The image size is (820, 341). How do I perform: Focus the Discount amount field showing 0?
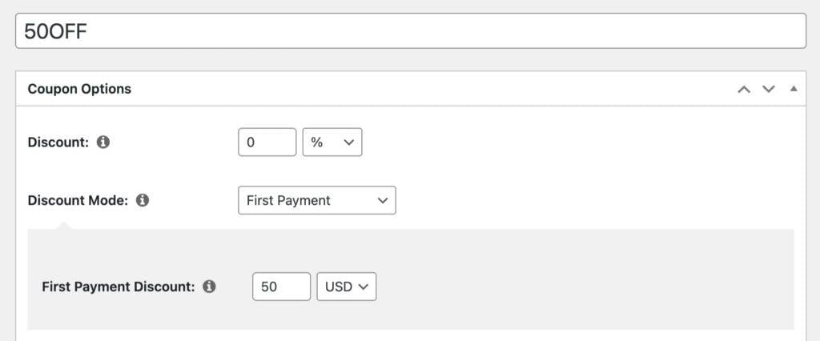(267, 142)
